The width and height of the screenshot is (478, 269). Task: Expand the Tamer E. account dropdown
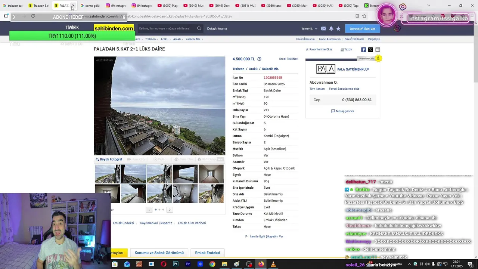[x=310, y=28]
